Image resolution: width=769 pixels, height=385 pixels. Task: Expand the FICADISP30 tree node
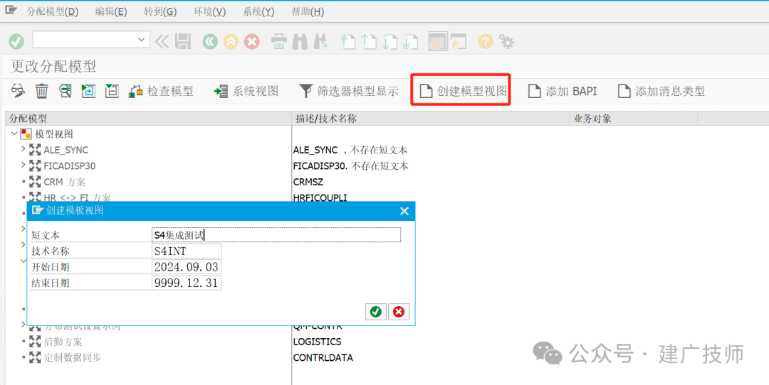point(23,166)
